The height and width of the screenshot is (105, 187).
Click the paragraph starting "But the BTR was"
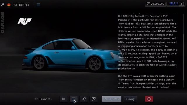[147, 82]
